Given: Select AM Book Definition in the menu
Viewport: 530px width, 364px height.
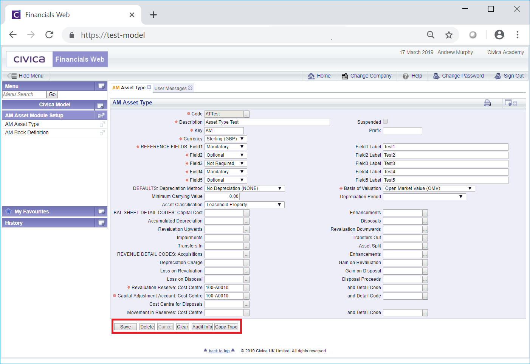Looking at the screenshot, I should tap(27, 132).
